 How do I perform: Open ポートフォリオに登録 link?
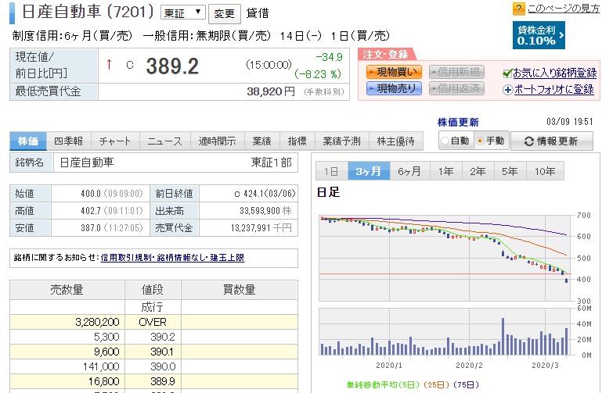(x=554, y=90)
